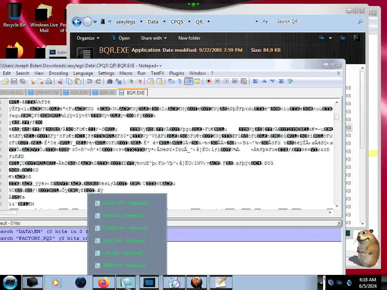Click the Search QR input field

(x=317, y=22)
